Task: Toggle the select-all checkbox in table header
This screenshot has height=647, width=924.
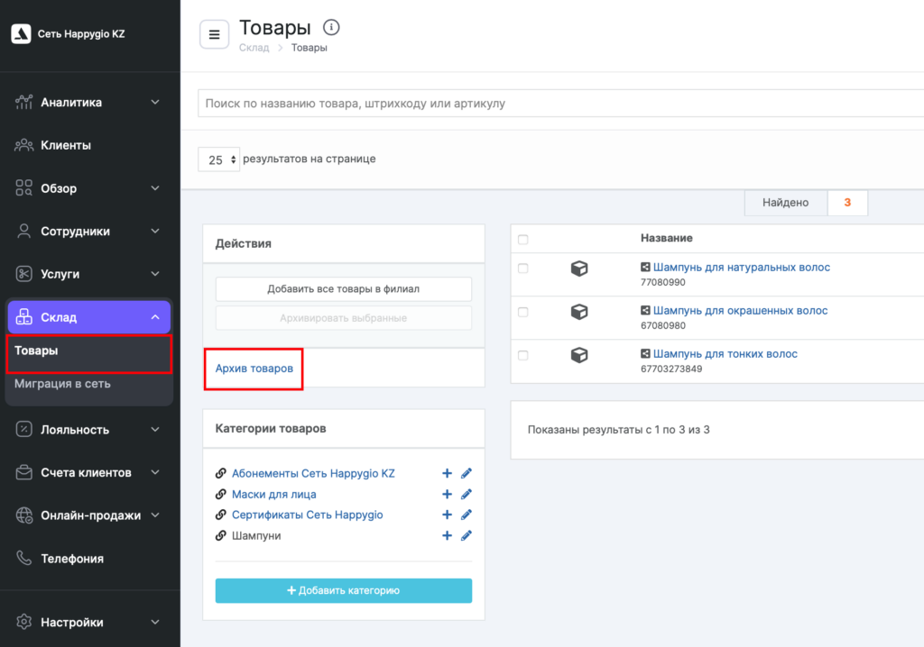Action: pyautogui.click(x=523, y=239)
